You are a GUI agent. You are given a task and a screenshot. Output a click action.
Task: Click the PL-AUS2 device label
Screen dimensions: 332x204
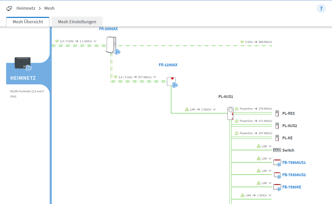[x=290, y=126]
